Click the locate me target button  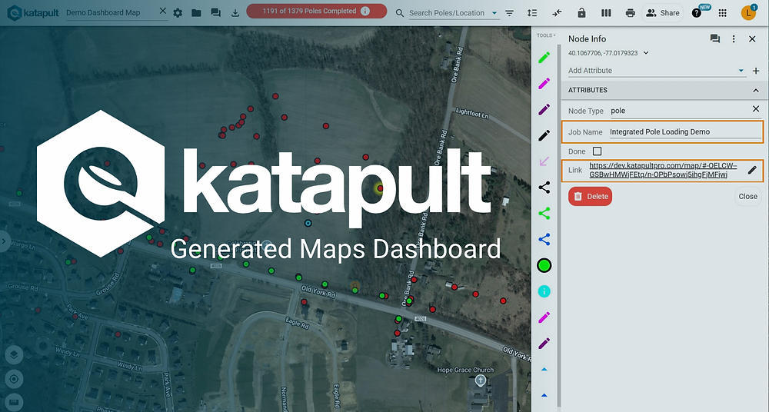pos(14,379)
